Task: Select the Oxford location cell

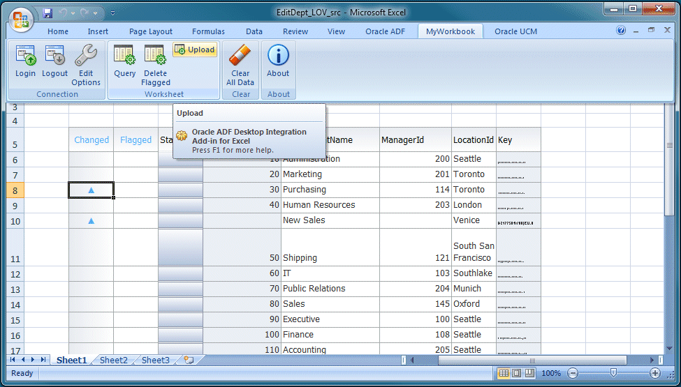Action: click(x=474, y=304)
